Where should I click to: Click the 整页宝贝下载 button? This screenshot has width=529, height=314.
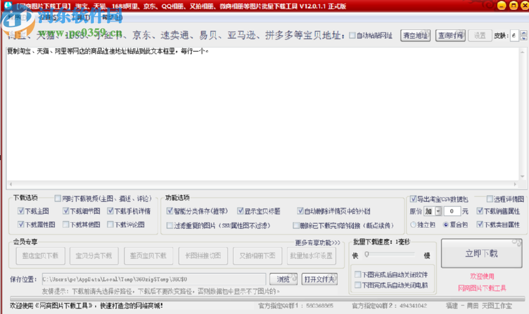(x=148, y=256)
